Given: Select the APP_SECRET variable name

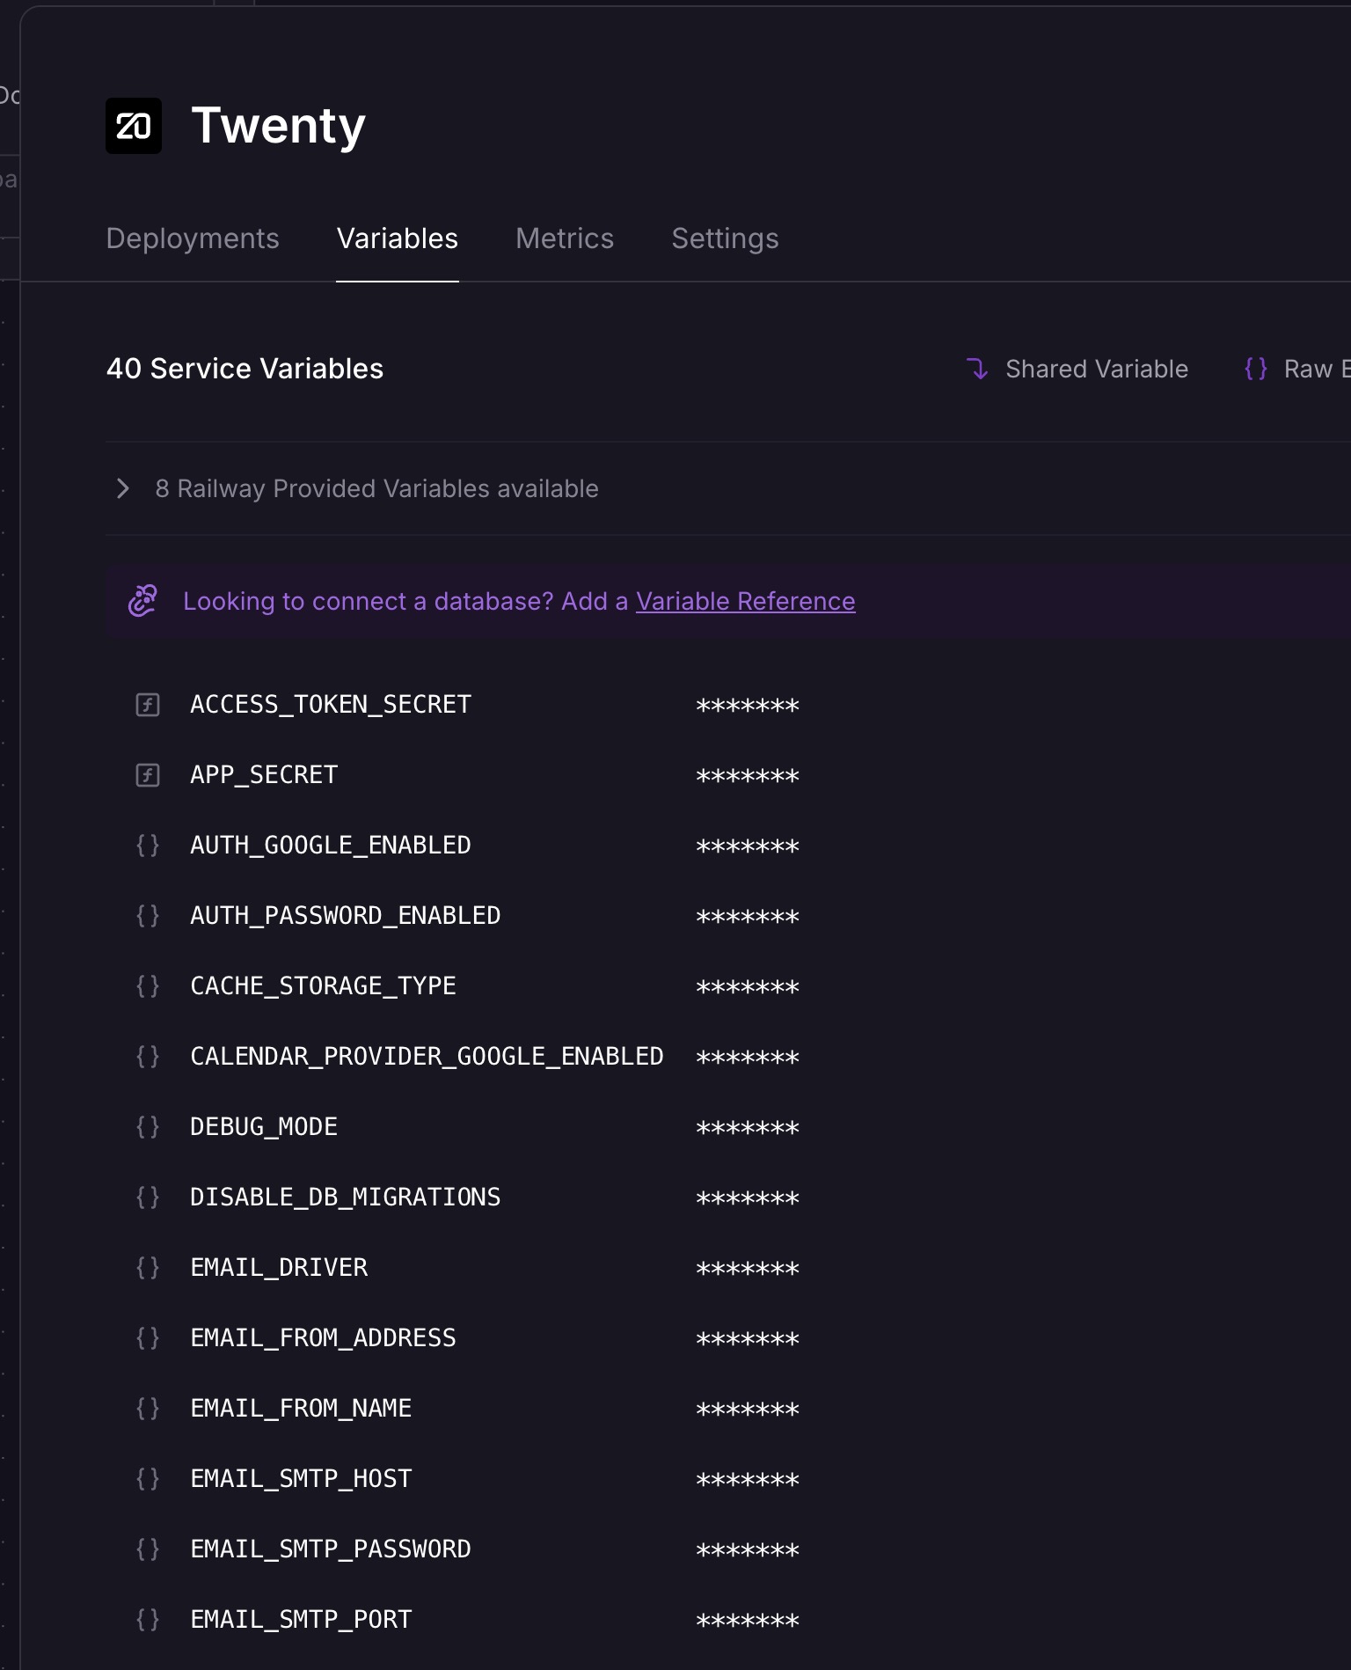Looking at the screenshot, I should (x=264, y=775).
